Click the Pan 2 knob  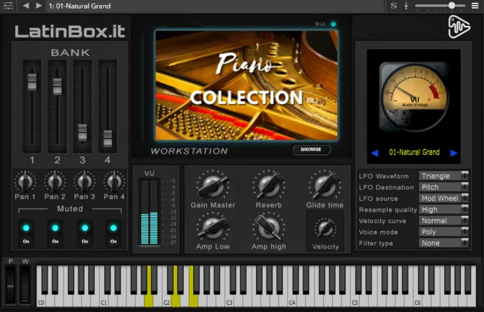coord(55,181)
